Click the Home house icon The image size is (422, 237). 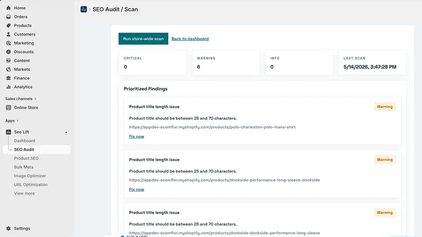coord(8,8)
